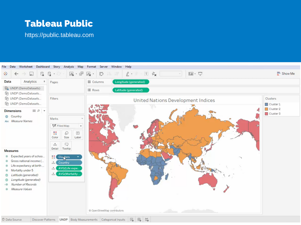Screen dimensions: 301x225
Task: Click the New Worksheet toolbar icon
Action: pos(71,74)
